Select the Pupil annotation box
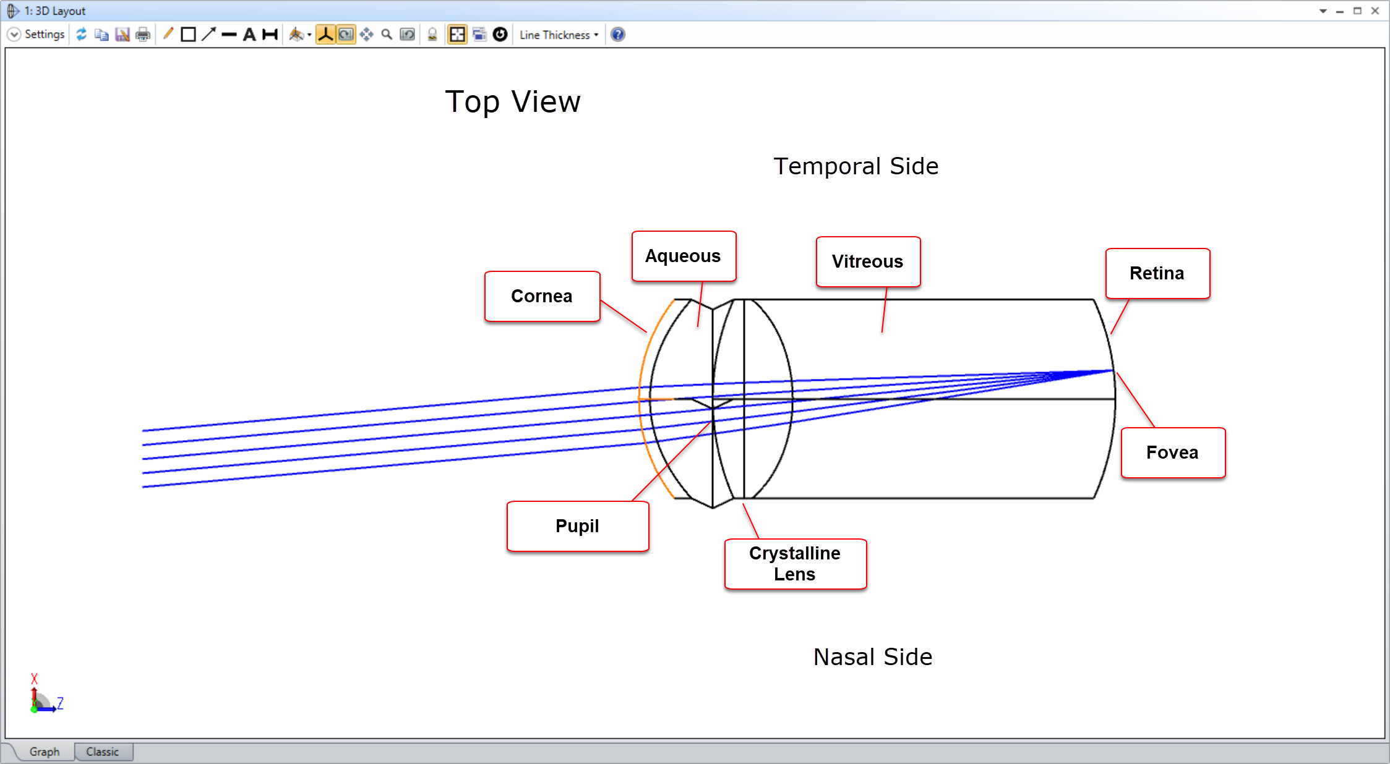The image size is (1390, 764). [578, 527]
